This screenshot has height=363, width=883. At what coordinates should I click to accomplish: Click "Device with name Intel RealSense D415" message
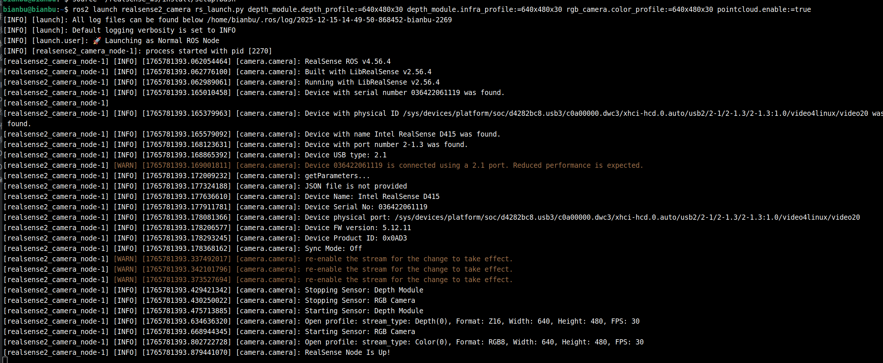coord(402,134)
